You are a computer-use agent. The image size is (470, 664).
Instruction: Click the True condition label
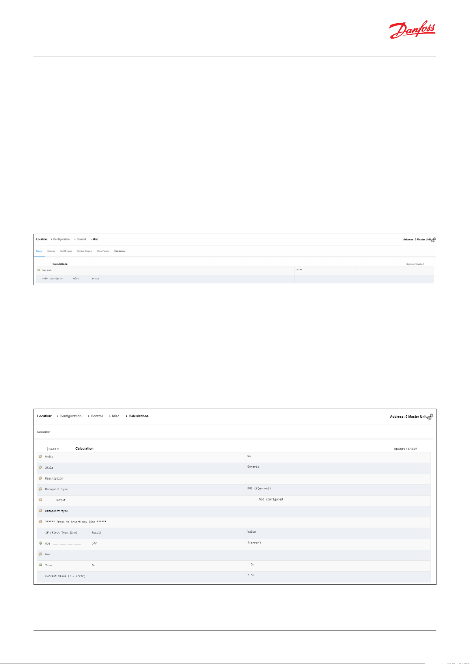point(48,565)
